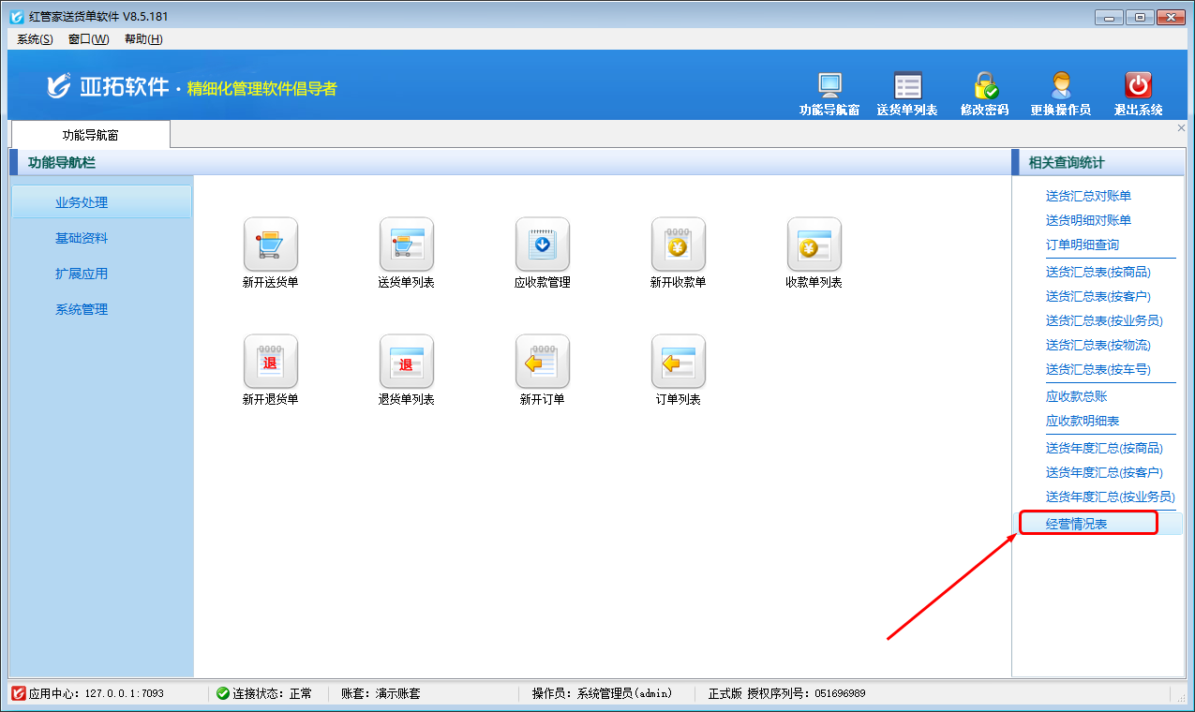Open the 订单列表 icon
This screenshot has height=712, width=1195.
coord(678,363)
